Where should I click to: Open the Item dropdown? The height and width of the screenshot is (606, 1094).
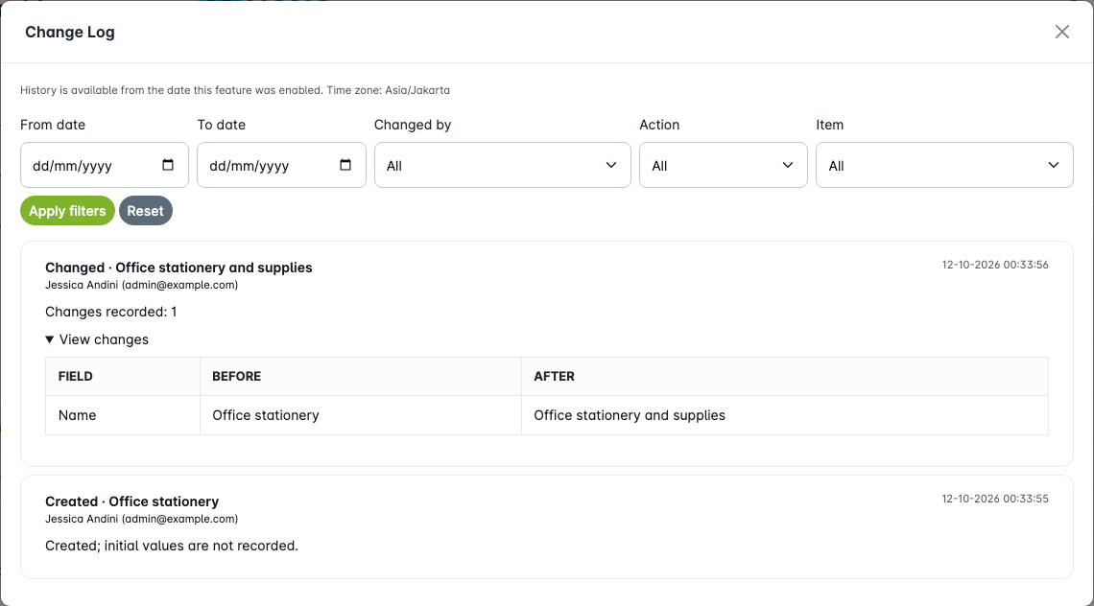(944, 165)
